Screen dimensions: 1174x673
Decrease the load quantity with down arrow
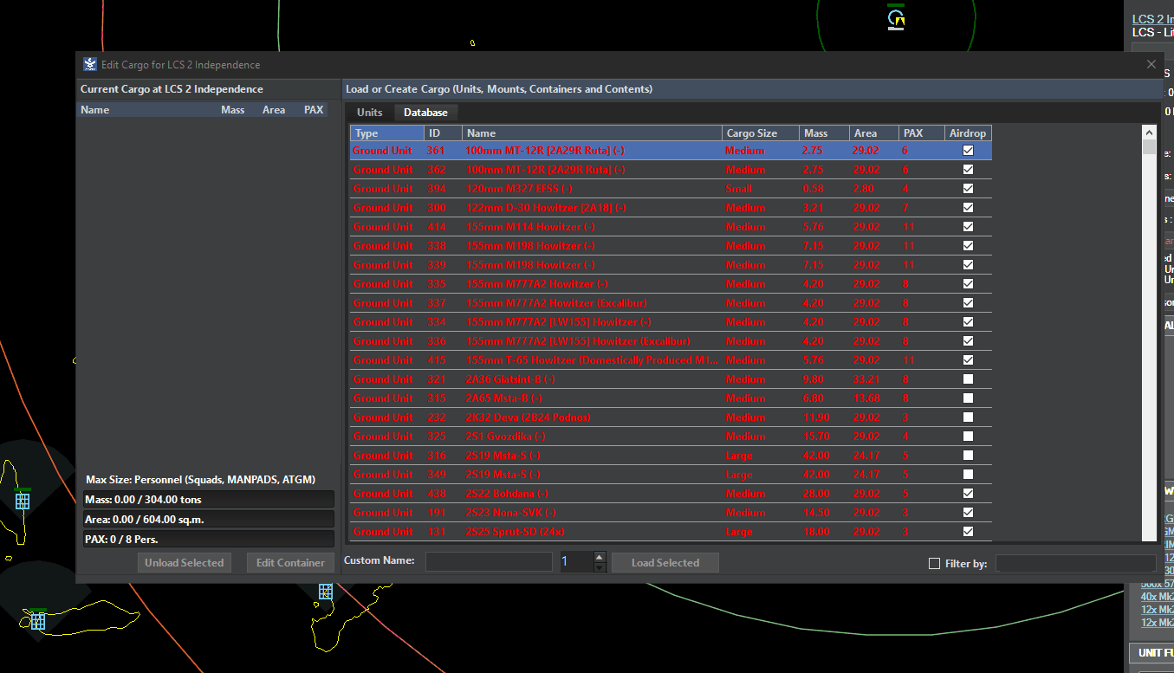pos(600,568)
